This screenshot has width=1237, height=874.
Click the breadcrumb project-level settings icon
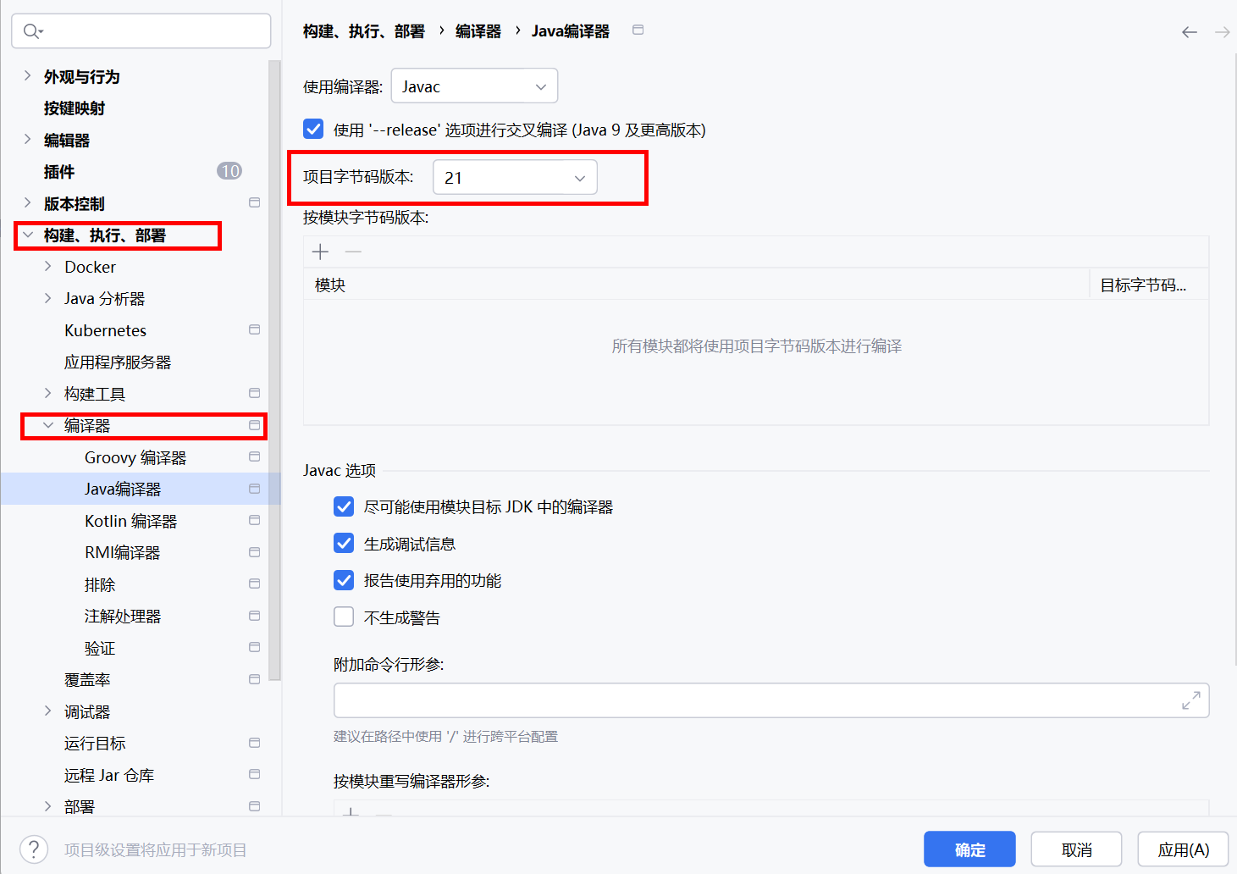[638, 30]
